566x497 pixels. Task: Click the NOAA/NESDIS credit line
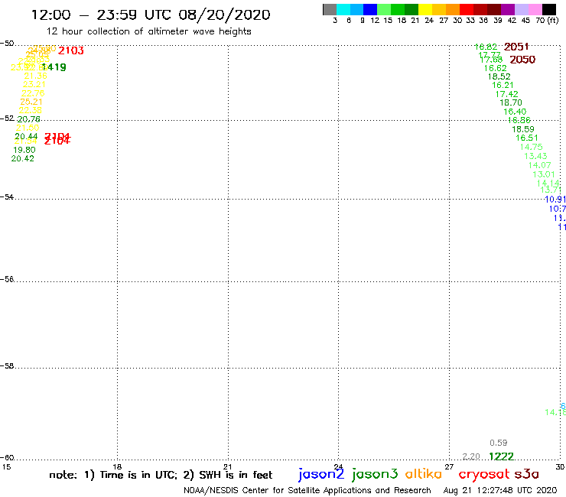tap(307, 491)
